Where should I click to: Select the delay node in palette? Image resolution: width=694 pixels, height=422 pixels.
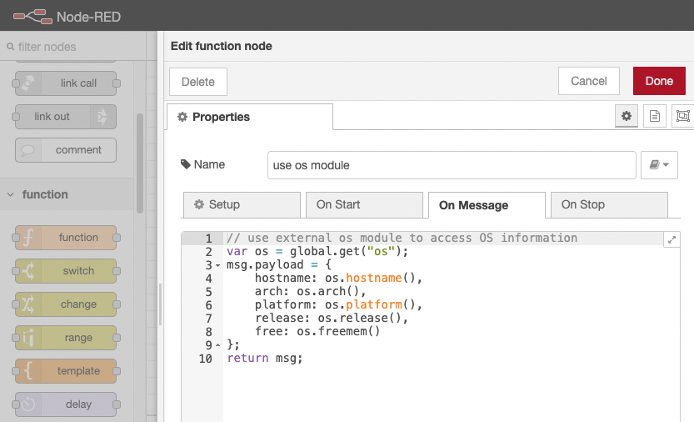tap(66, 404)
